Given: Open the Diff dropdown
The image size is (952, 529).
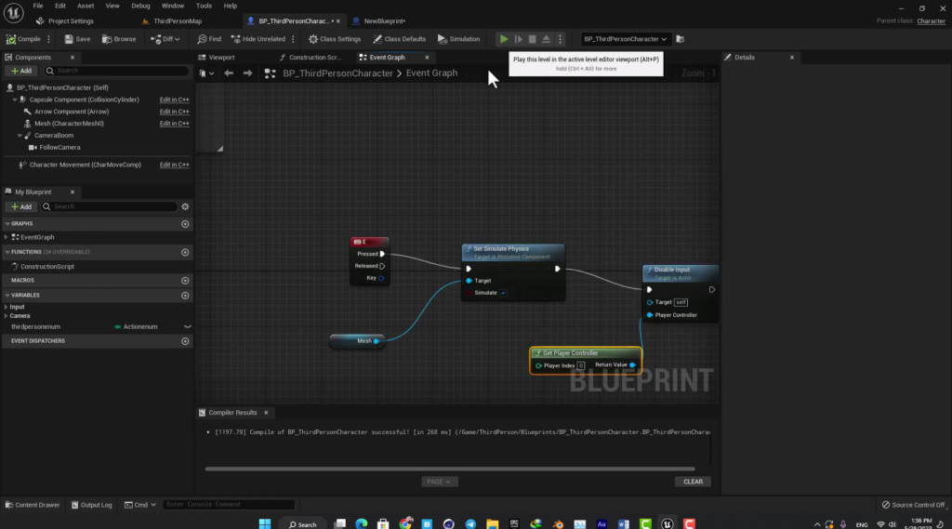Looking at the screenshot, I should [165, 39].
